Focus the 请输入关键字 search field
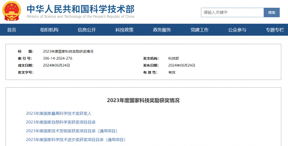 232,12
